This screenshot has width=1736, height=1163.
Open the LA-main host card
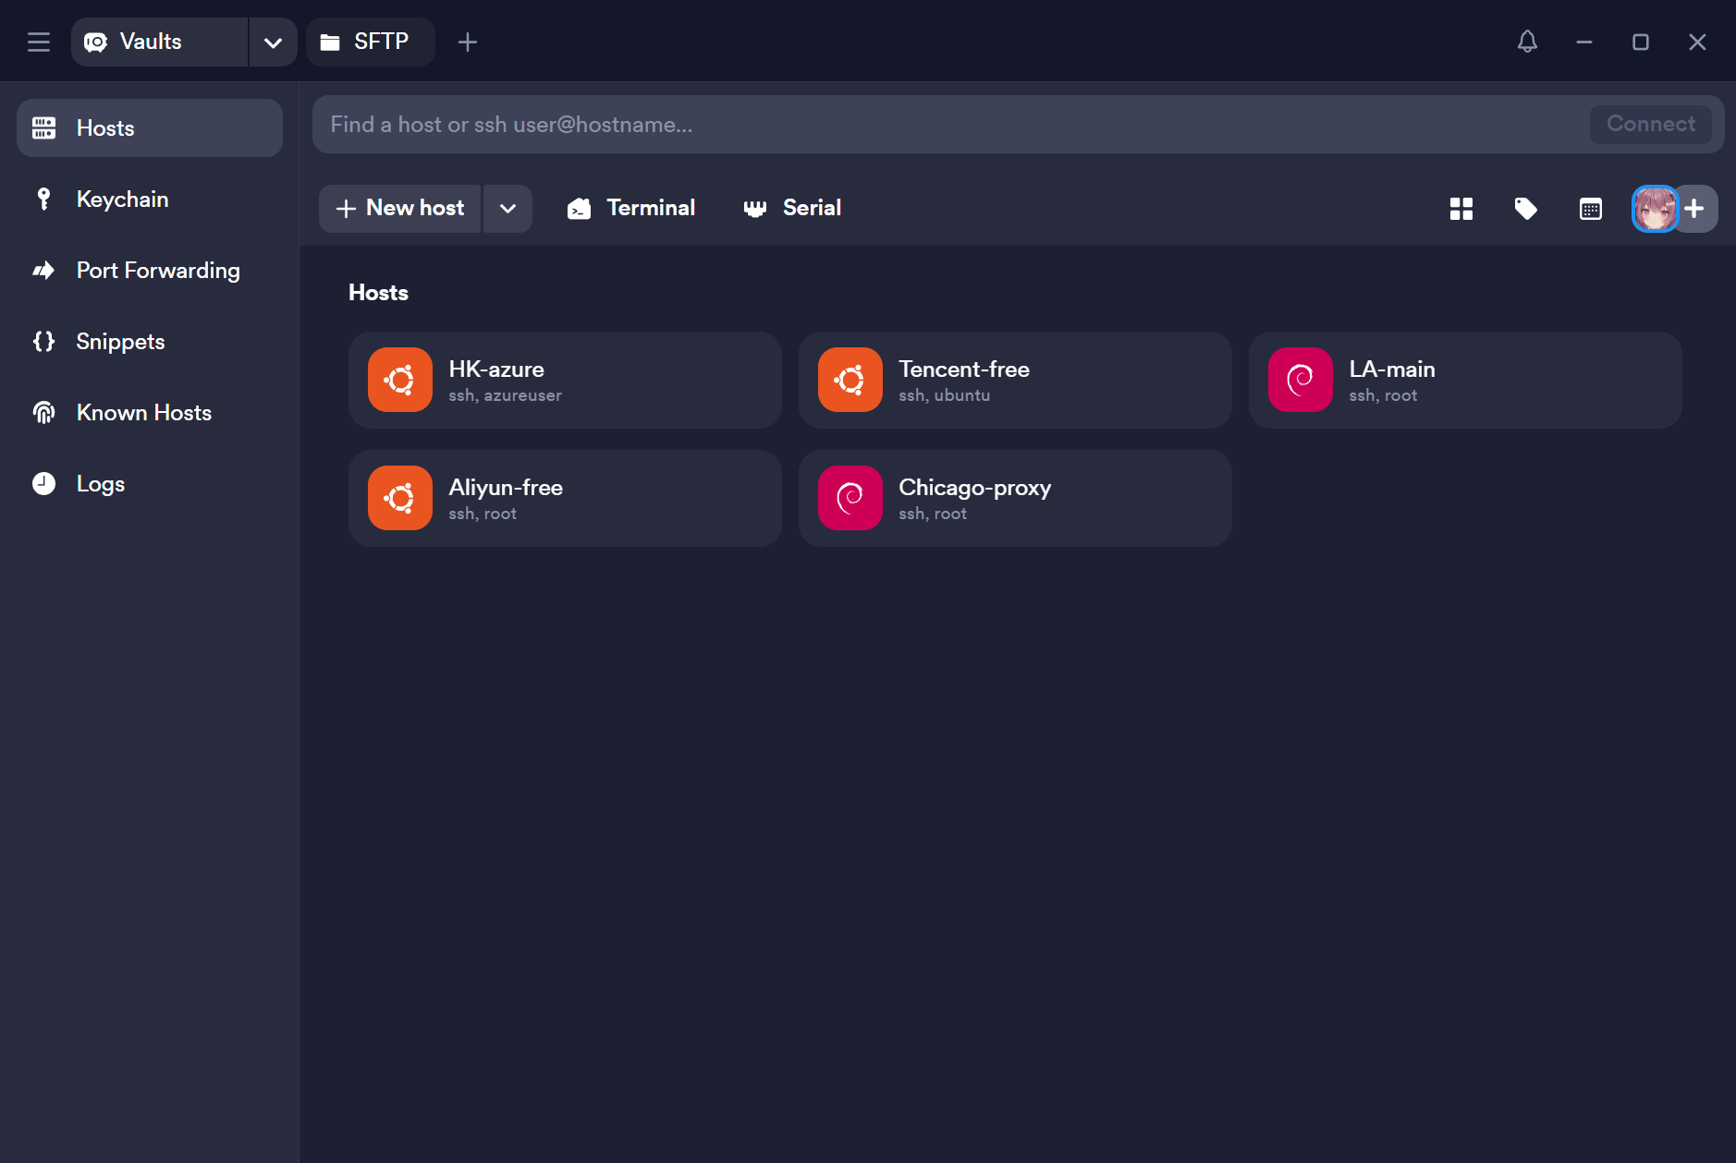pyautogui.click(x=1465, y=380)
